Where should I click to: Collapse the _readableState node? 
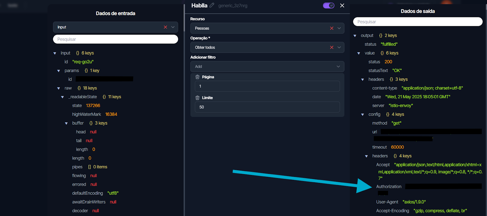(62, 97)
